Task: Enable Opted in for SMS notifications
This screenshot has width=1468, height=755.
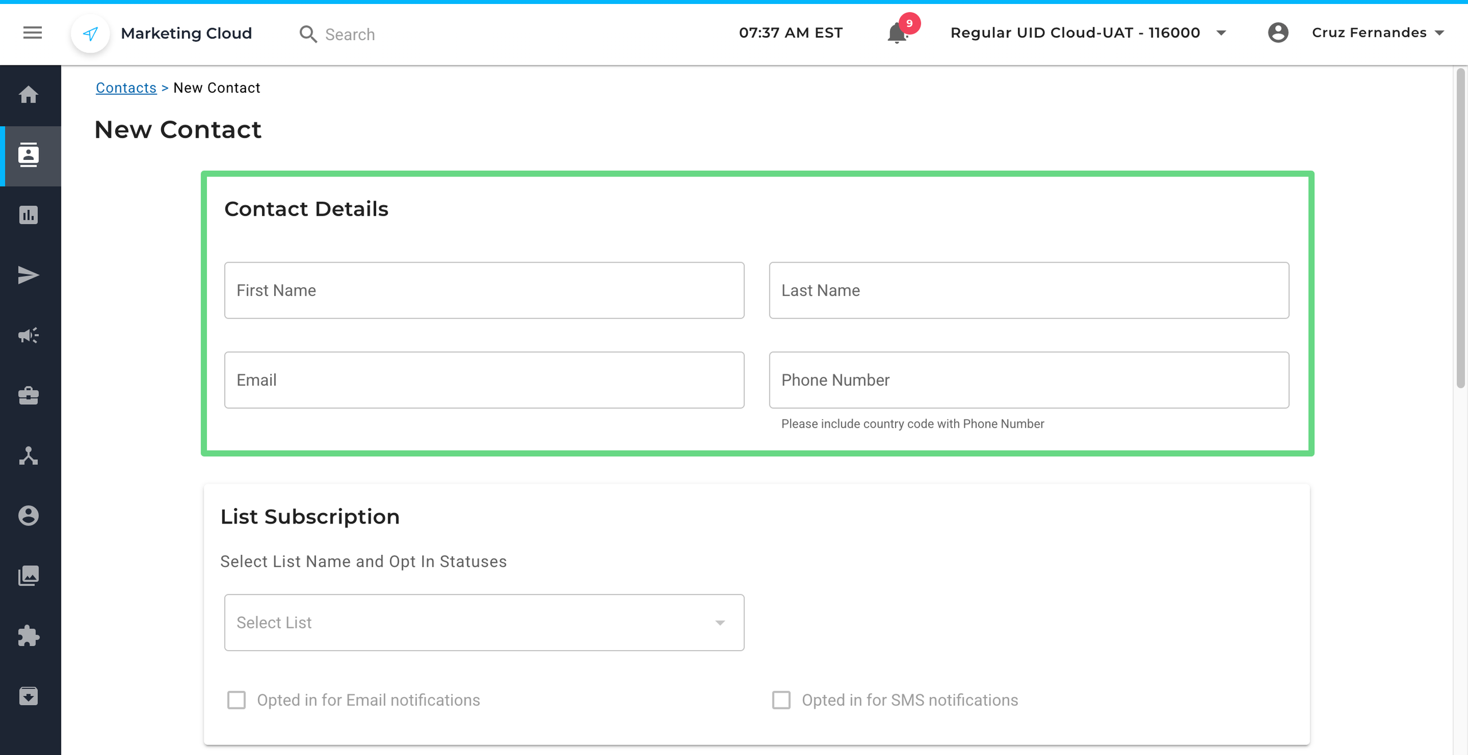Action: [781, 700]
